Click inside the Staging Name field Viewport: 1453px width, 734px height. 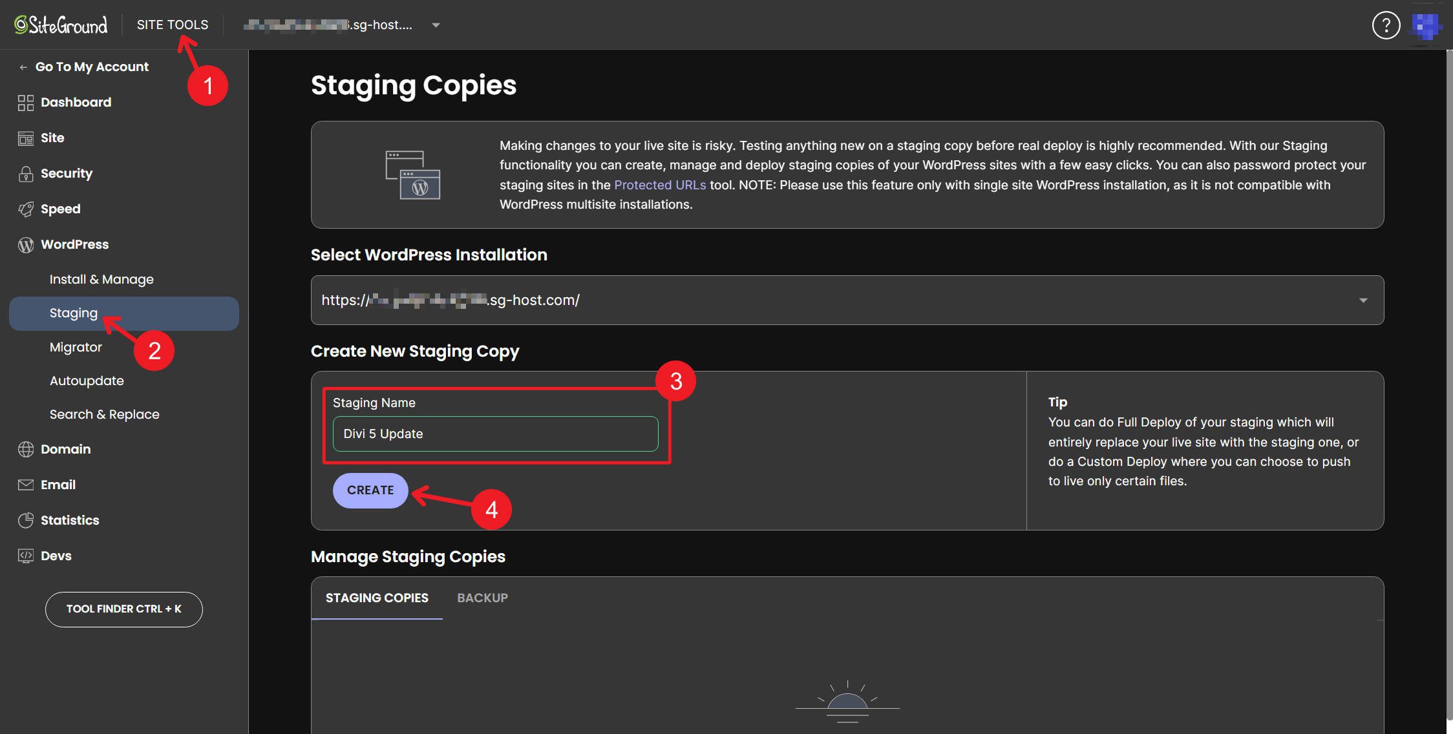(x=495, y=434)
